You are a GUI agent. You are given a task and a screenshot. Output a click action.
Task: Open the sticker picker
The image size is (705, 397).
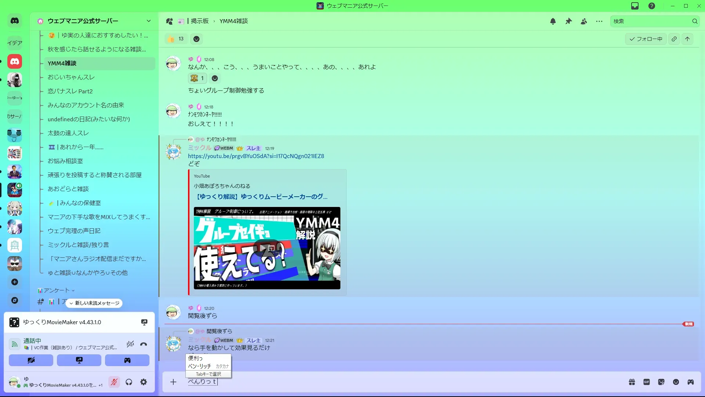[661, 382]
